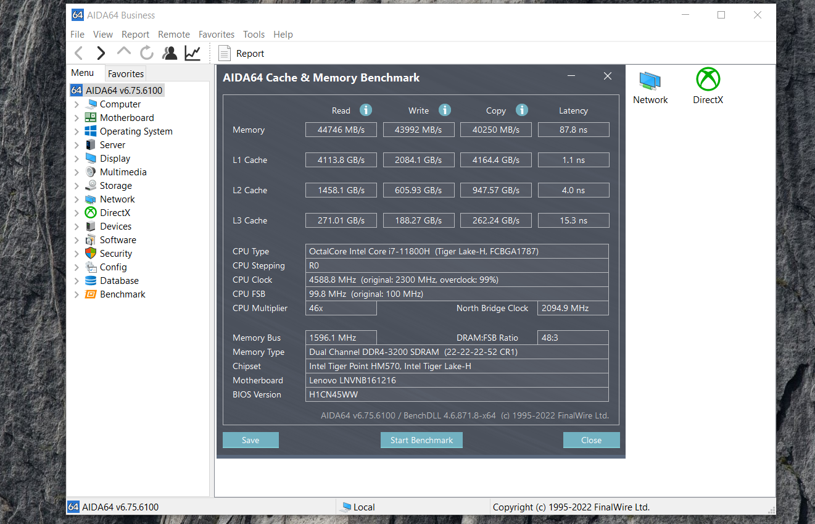Close benchmark dialog with X icon
This screenshot has height=524, width=815.
point(608,76)
